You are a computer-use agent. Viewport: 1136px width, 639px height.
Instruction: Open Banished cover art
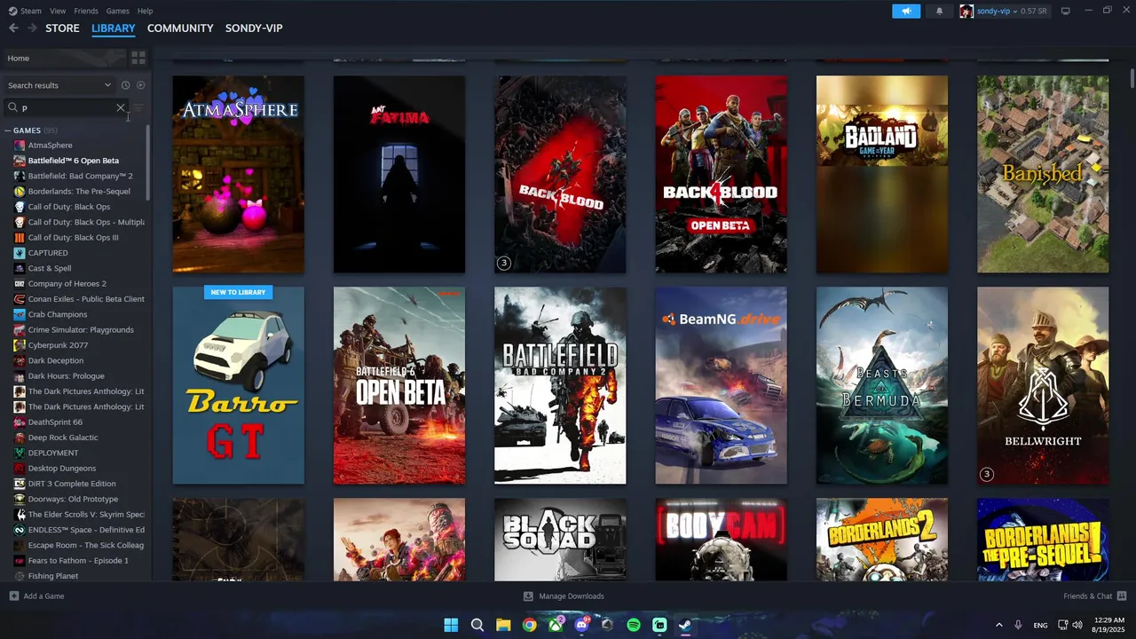[x=1043, y=174]
